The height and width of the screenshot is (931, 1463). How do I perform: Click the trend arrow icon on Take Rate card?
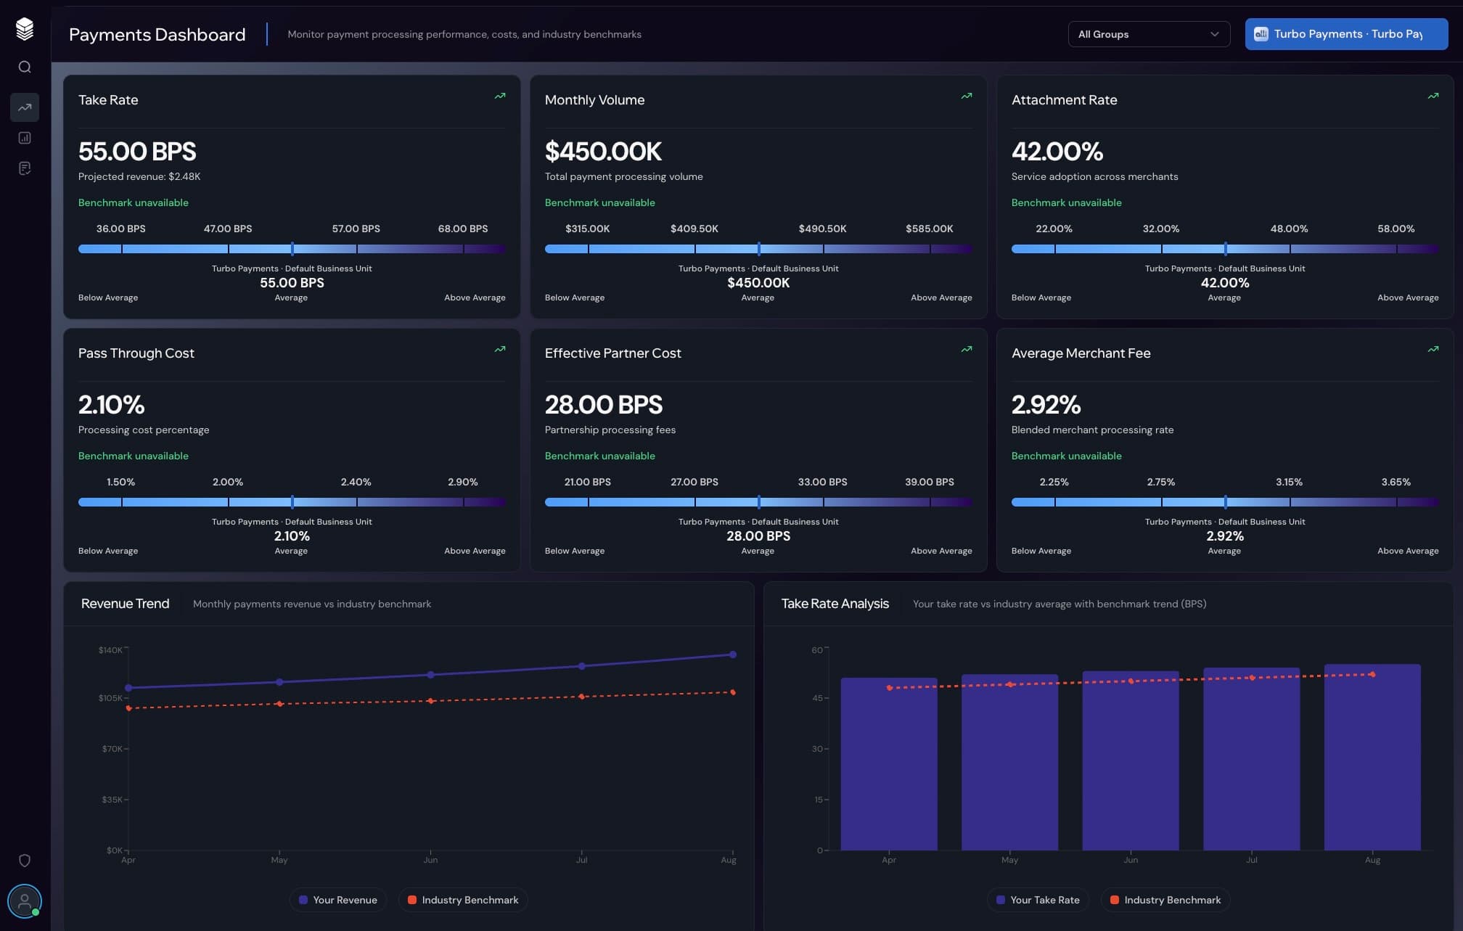pos(499,95)
